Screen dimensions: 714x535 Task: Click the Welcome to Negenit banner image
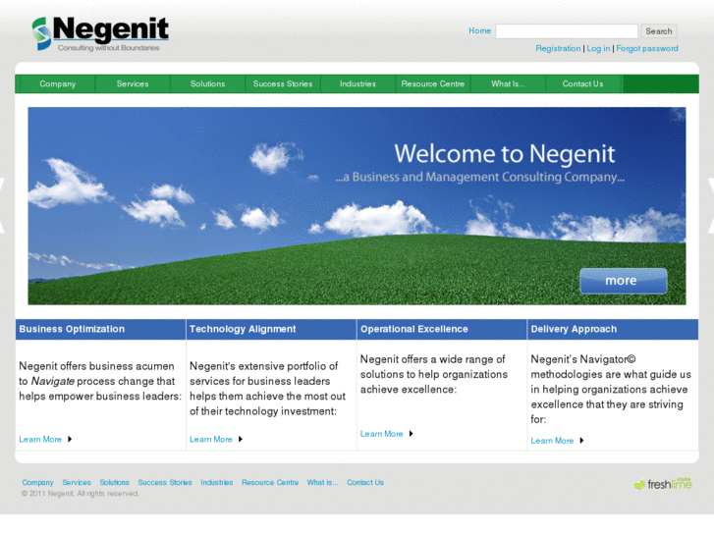pyautogui.click(x=357, y=206)
